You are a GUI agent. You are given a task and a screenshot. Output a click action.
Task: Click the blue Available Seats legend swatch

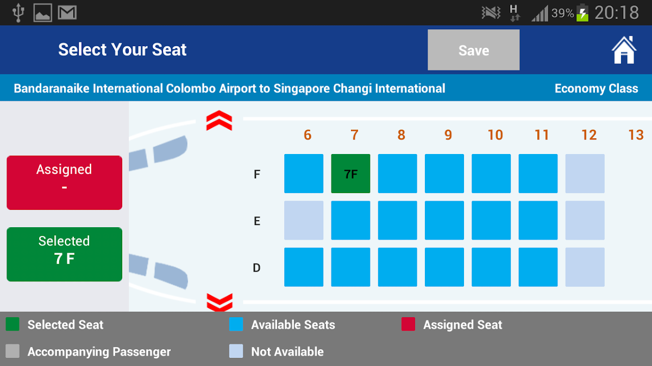(x=236, y=324)
